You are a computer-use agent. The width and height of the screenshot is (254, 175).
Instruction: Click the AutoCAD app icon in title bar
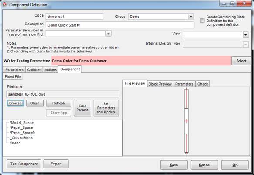click(x=5, y=4)
